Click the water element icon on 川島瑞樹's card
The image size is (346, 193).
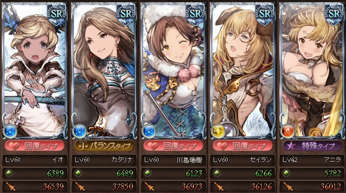[x=149, y=131]
